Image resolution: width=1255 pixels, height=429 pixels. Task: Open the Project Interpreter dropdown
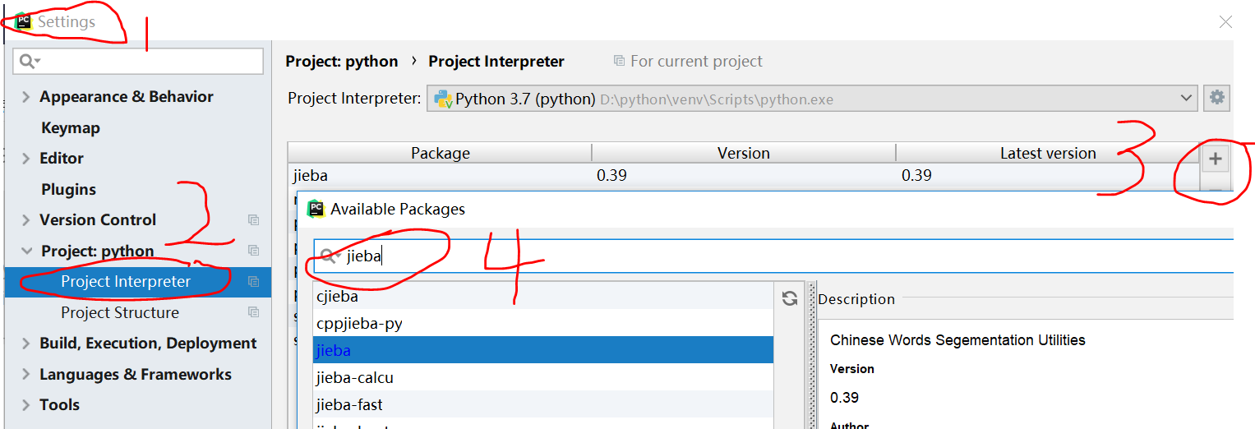coord(812,99)
